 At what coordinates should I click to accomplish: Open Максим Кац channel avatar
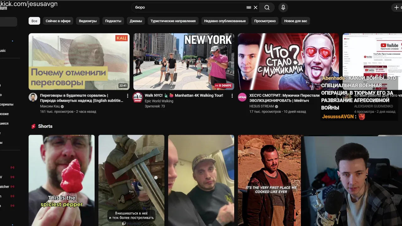pyautogui.click(x=33, y=97)
